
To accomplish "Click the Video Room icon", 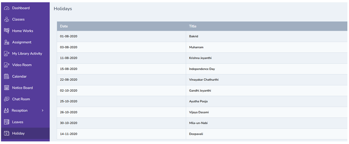I will pyautogui.click(x=6, y=65).
